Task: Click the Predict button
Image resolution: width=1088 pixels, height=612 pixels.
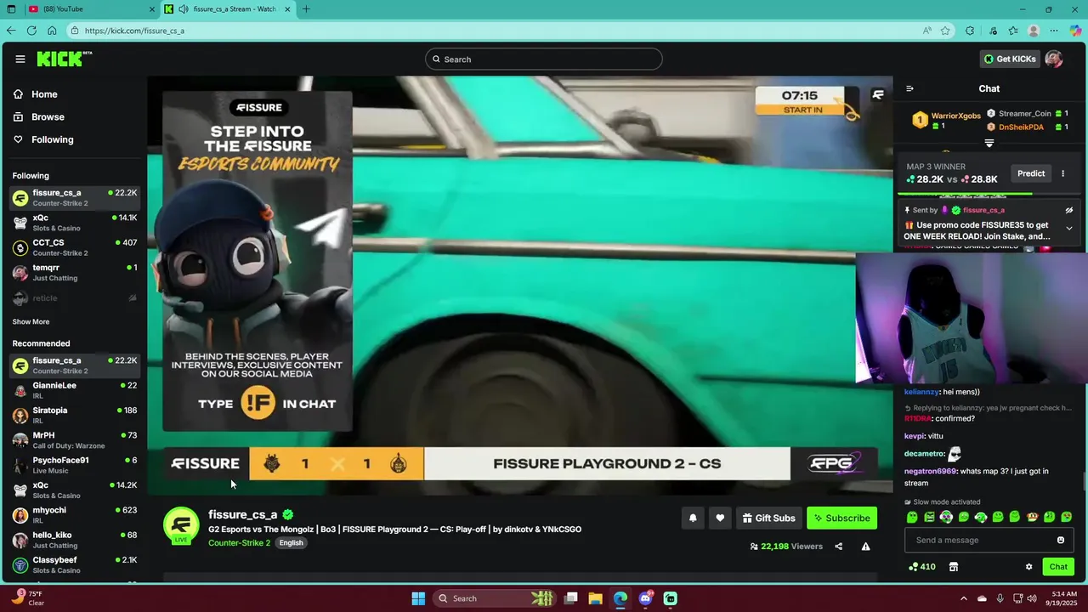Action: click(1031, 173)
